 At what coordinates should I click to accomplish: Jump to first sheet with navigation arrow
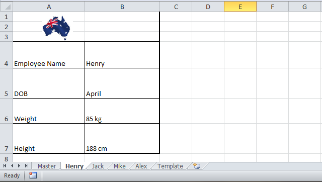5,166
